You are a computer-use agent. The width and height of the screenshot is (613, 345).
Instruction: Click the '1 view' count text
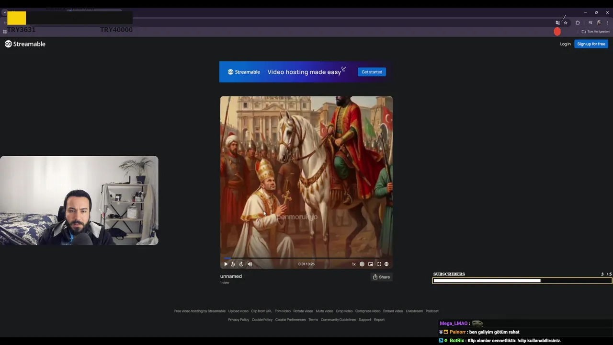click(x=225, y=283)
